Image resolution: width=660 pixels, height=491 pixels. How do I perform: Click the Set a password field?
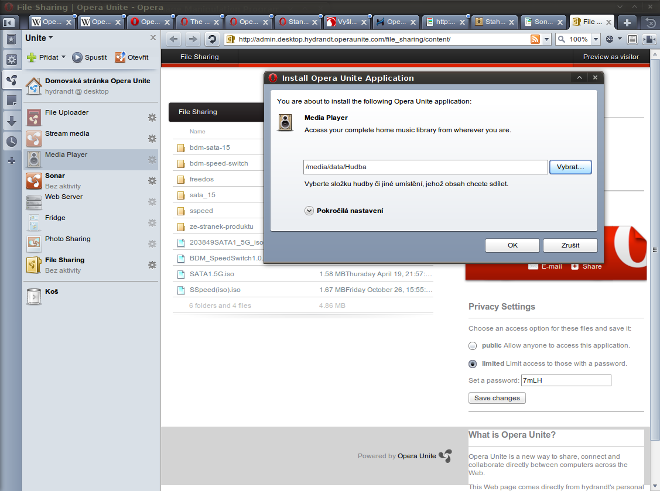tap(566, 380)
